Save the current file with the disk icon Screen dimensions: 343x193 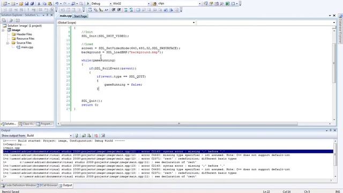coord(27,4)
